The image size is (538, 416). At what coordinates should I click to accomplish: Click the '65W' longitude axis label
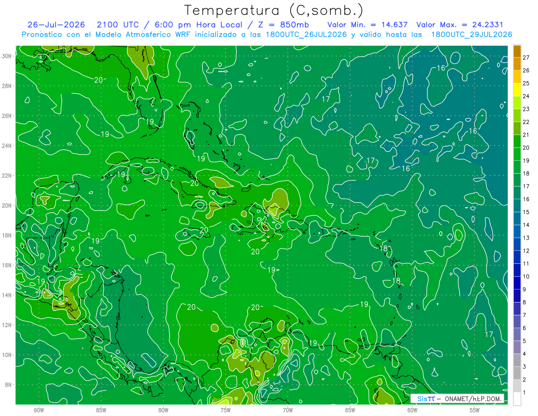point(350,410)
